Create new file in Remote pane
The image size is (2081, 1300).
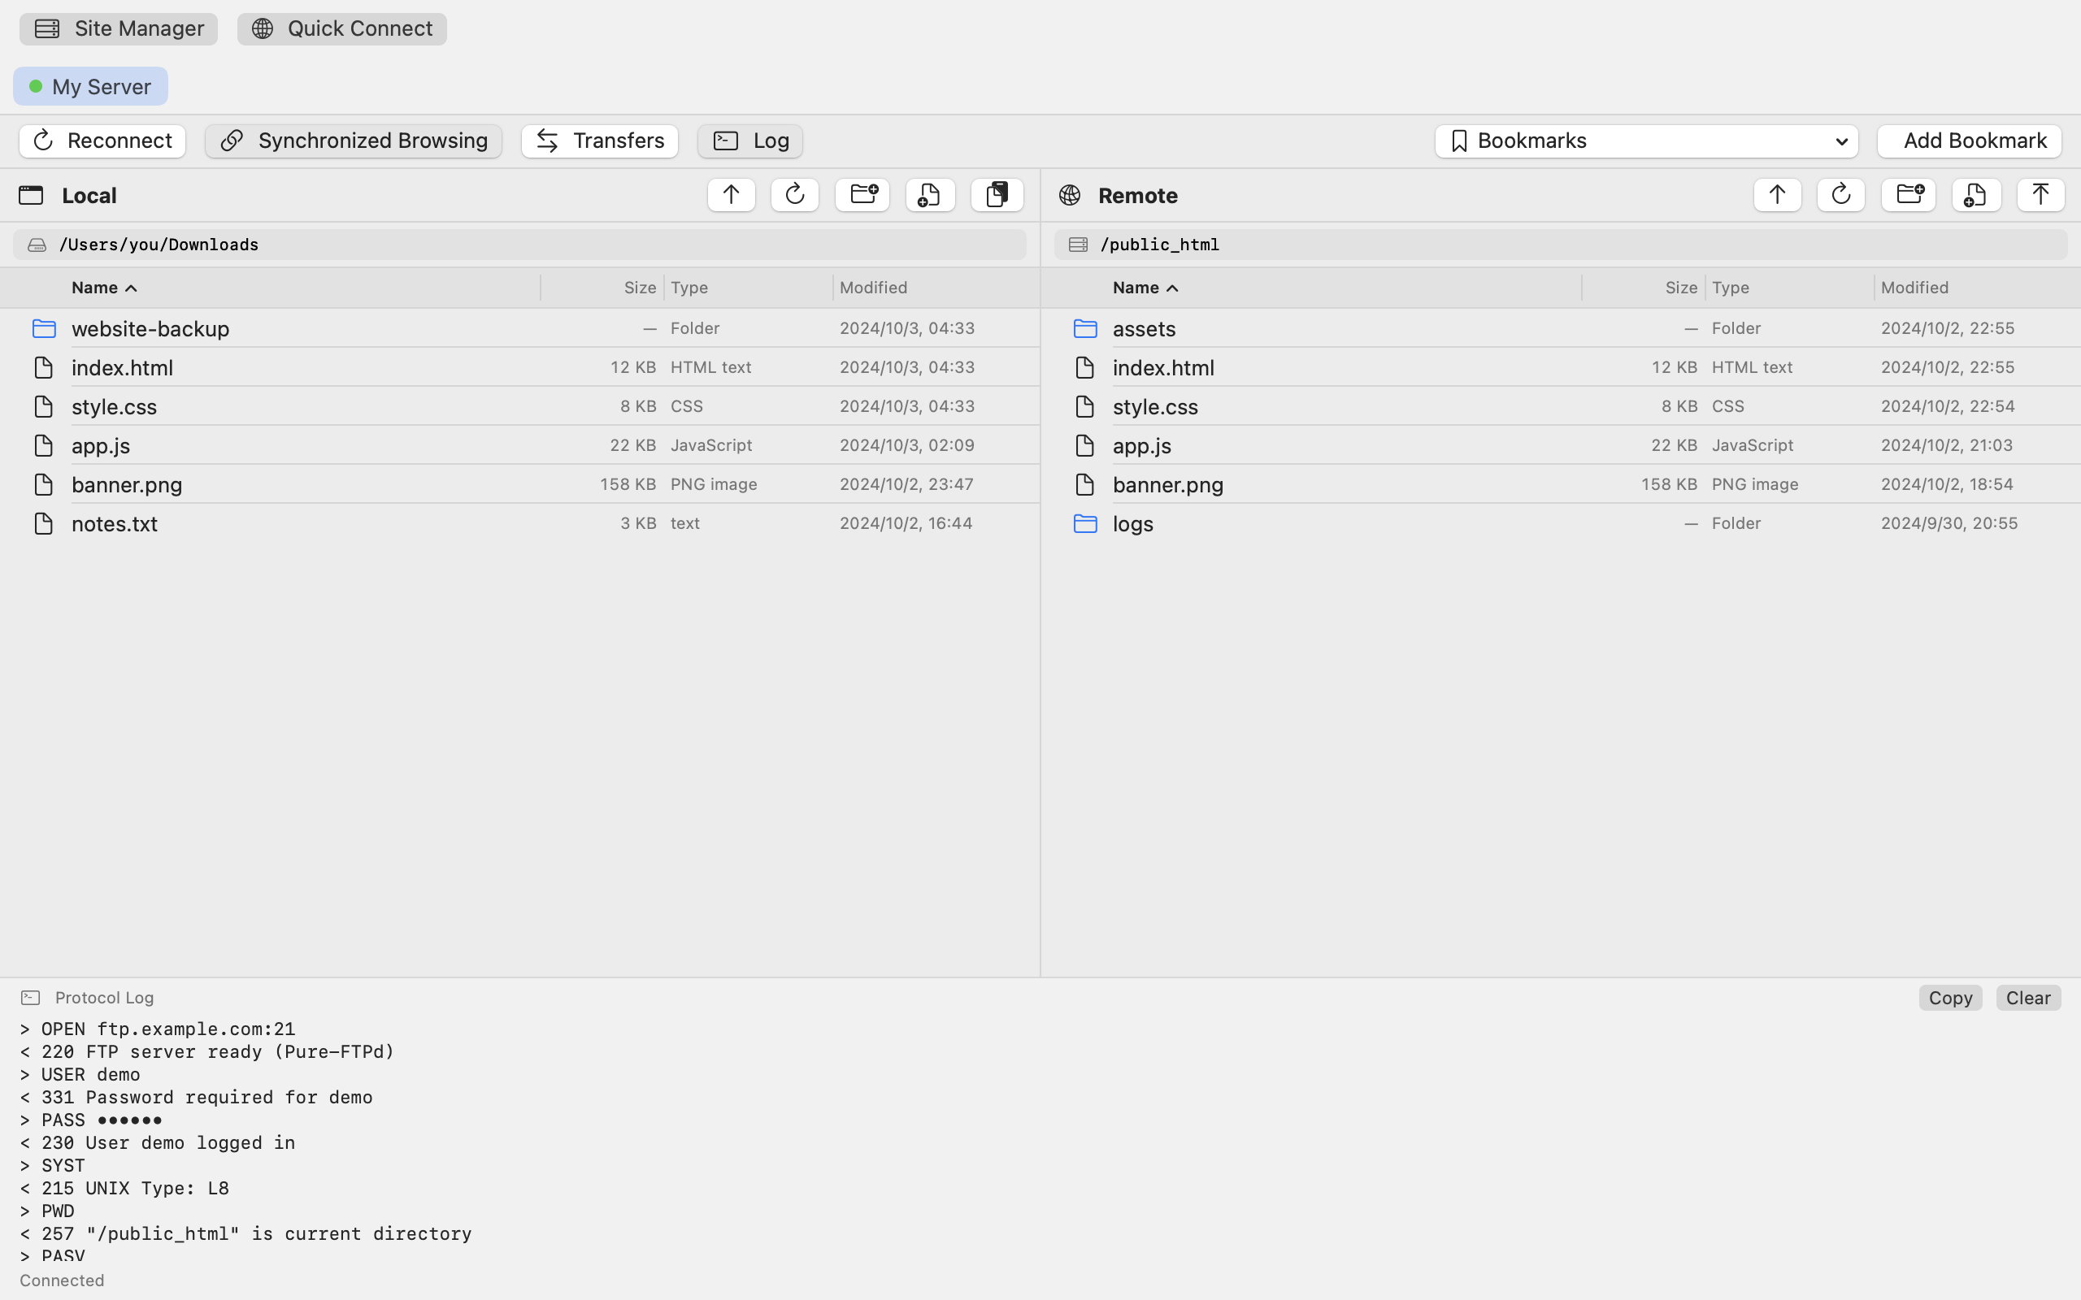tap(1976, 195)
